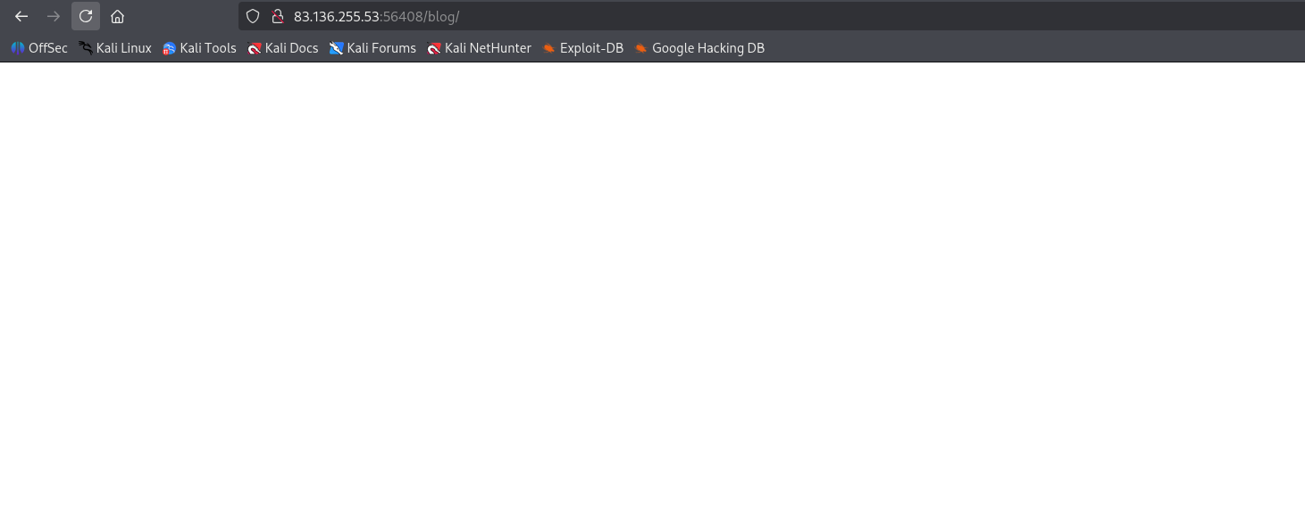This screenshot has width=1305, height=522.
Task: Open the Kali Linux bookmark
Action: tap(115, 48)
